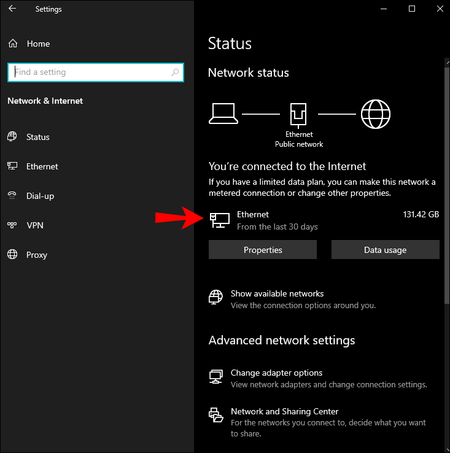Click 'View the connection options around you.' text
Image resolution: width=450 pixels, height=453 pixels.
tap(303, 305)
